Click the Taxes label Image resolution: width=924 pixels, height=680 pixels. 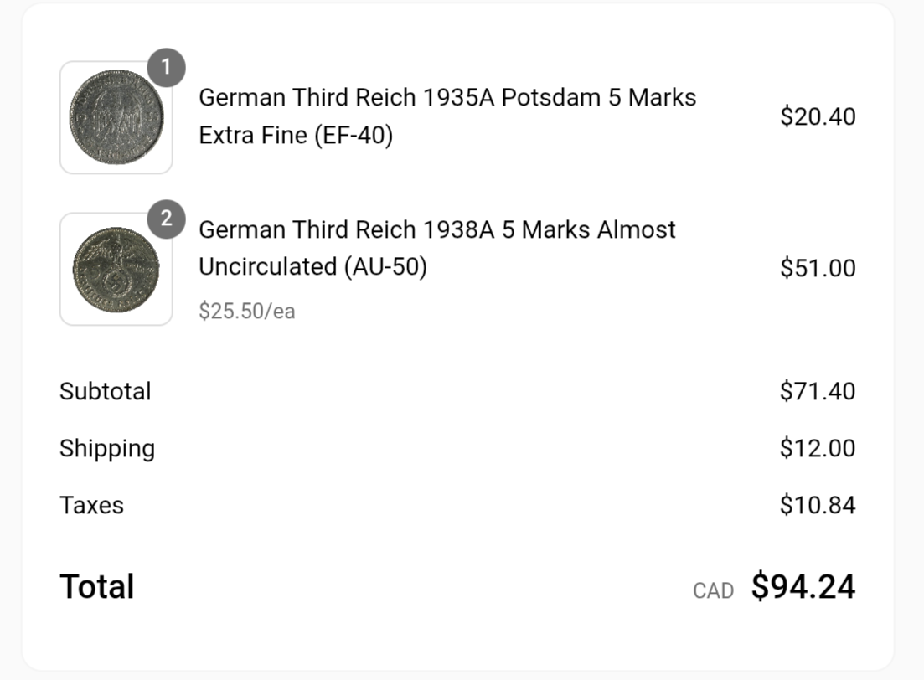coord(91,506)
